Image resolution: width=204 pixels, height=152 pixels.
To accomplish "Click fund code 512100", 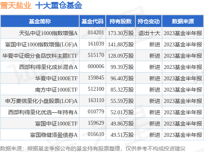I will [x=96, y=89].
